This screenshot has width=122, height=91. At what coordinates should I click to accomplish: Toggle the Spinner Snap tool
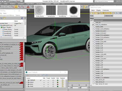click(23, 7)
